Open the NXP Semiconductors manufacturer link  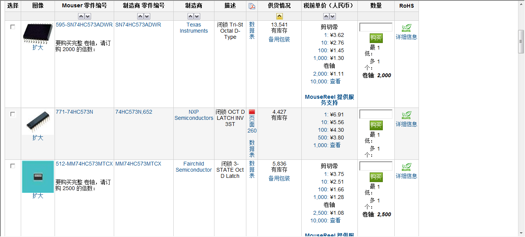[194, 115]
